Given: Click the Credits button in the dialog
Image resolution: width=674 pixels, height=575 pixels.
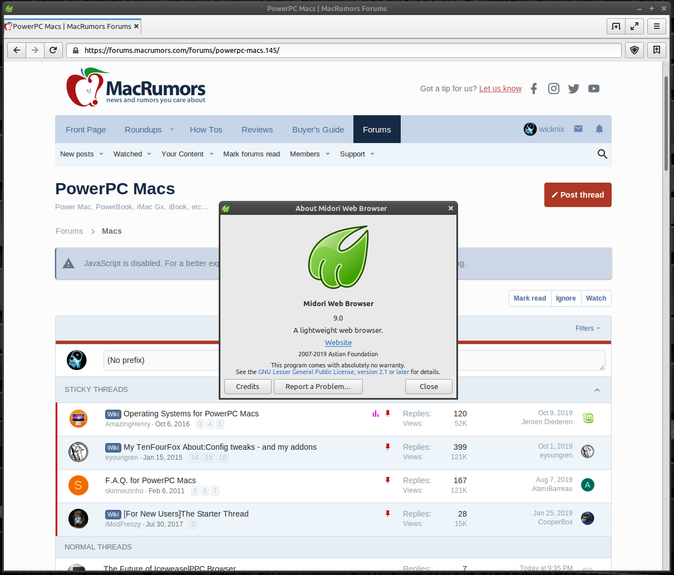Looking at the screenshot, I should tap(248, 386).
